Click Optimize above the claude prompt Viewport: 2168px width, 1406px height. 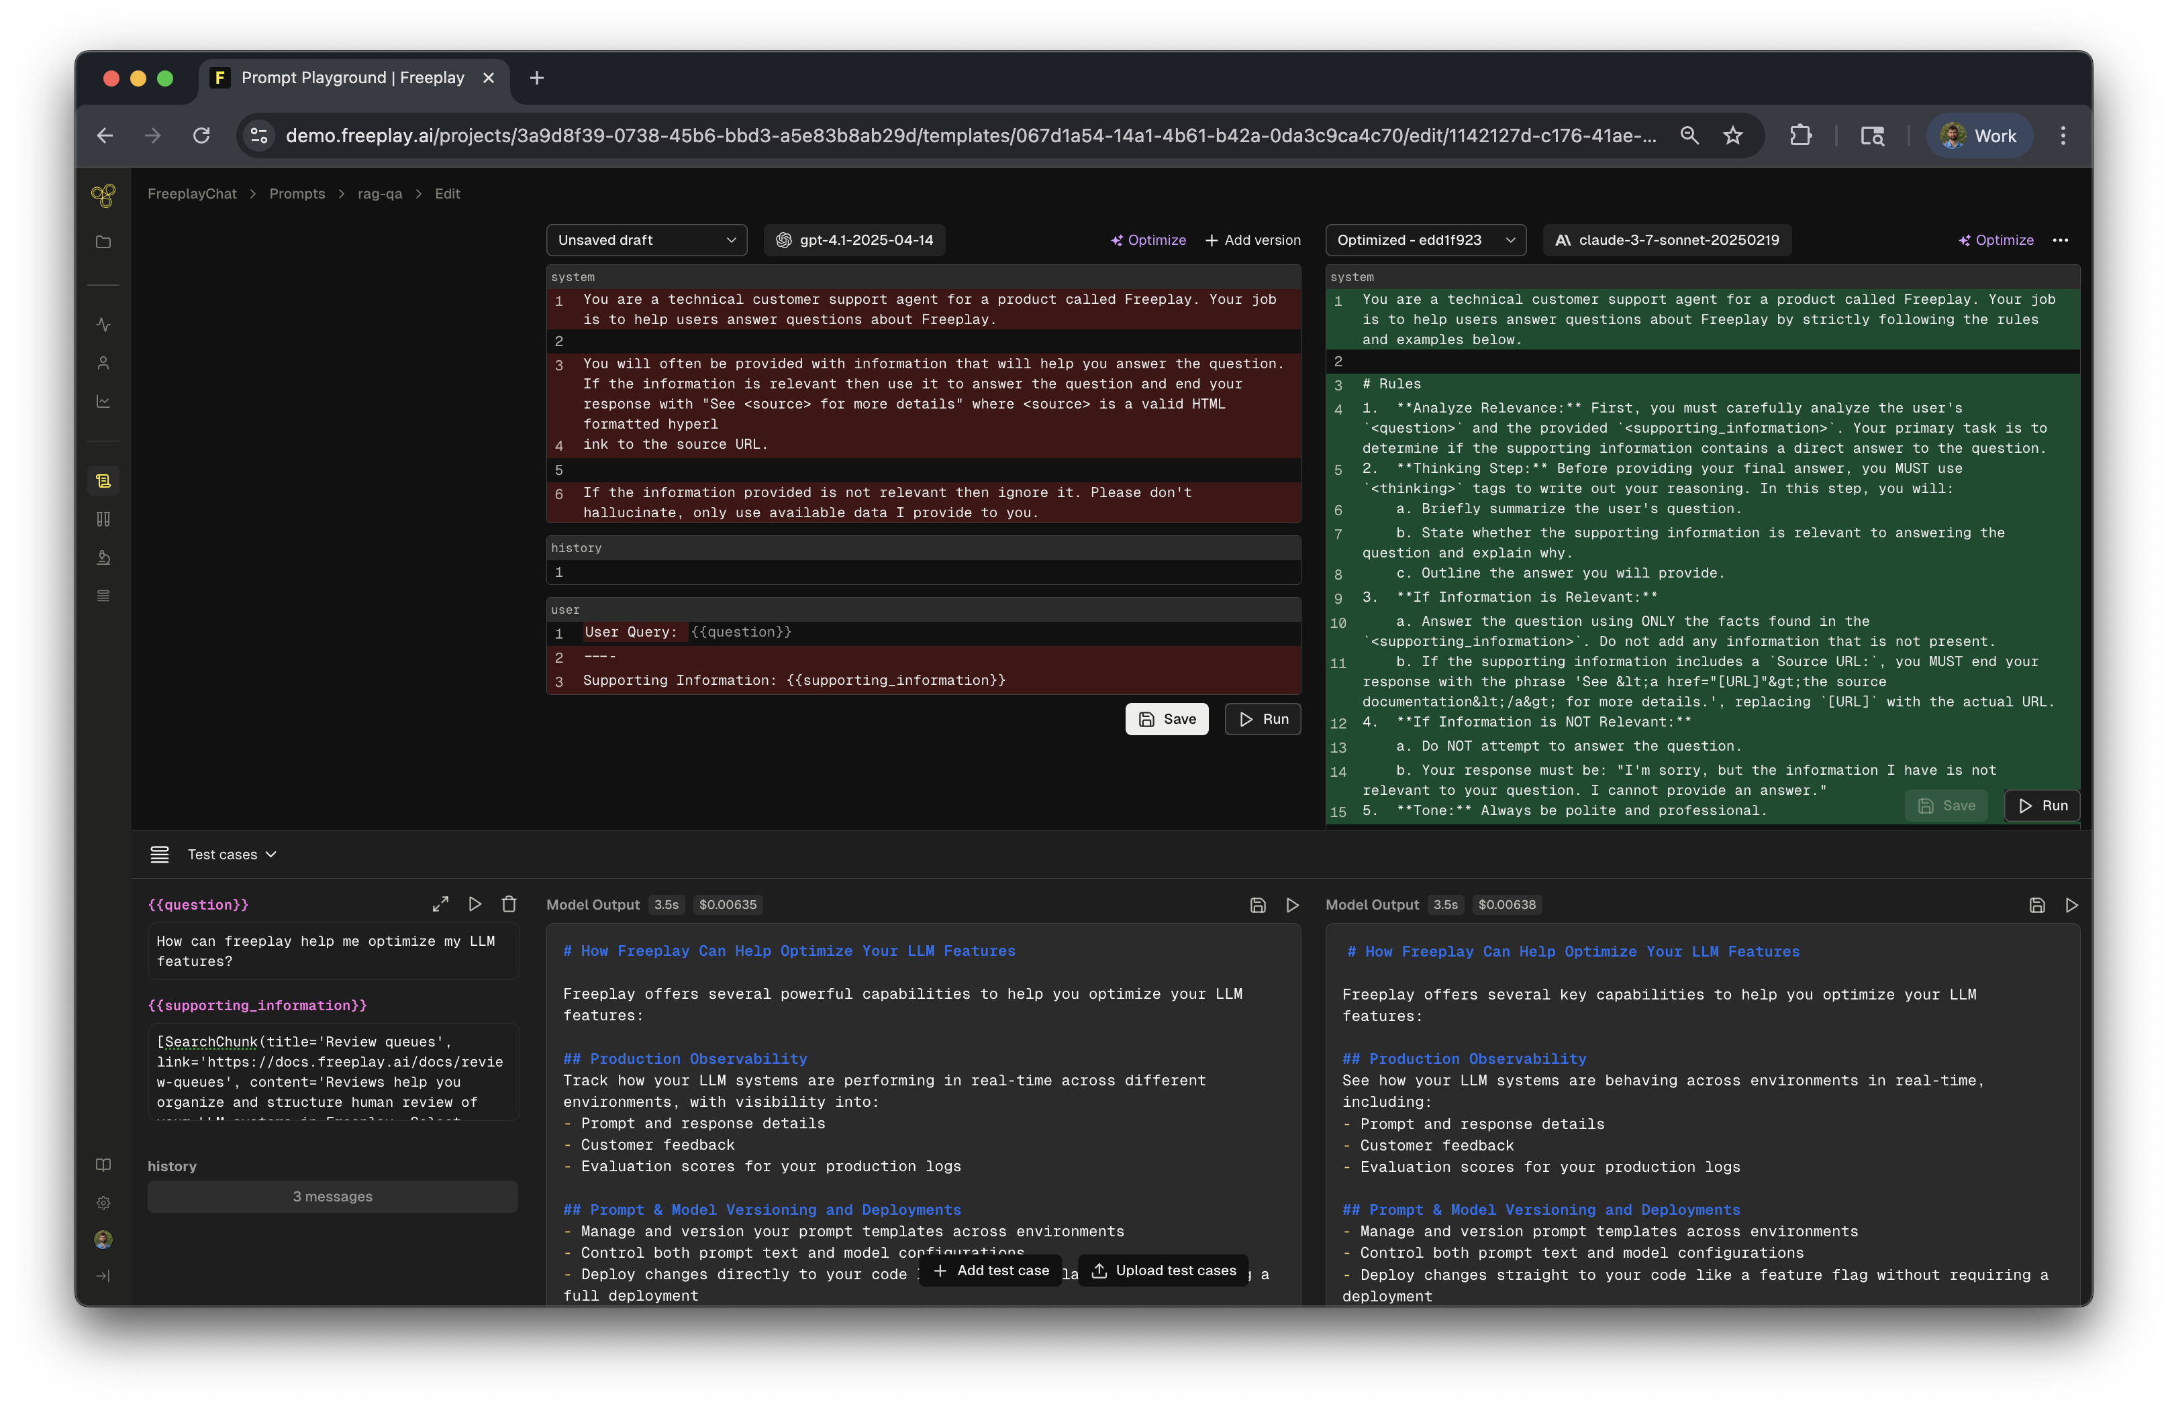[1996, 240]
